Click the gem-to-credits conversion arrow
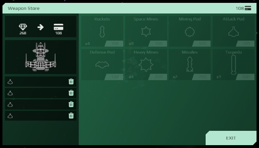Screen dimensions: 259x148 pyautogui.click(x=41, y=27)
